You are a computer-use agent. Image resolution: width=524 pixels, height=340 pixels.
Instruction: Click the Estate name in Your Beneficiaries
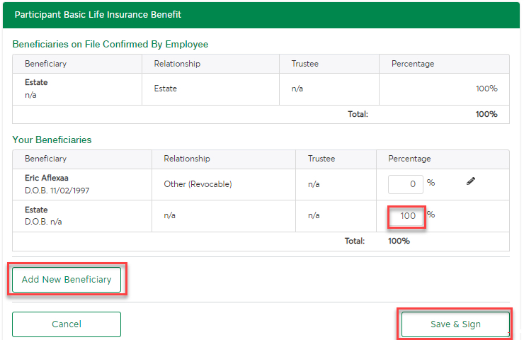point(36,210)
